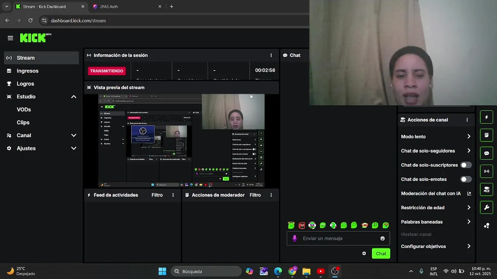The image size is (497, 279).
Task: Insert the red angry face emote
Action: 302,225
